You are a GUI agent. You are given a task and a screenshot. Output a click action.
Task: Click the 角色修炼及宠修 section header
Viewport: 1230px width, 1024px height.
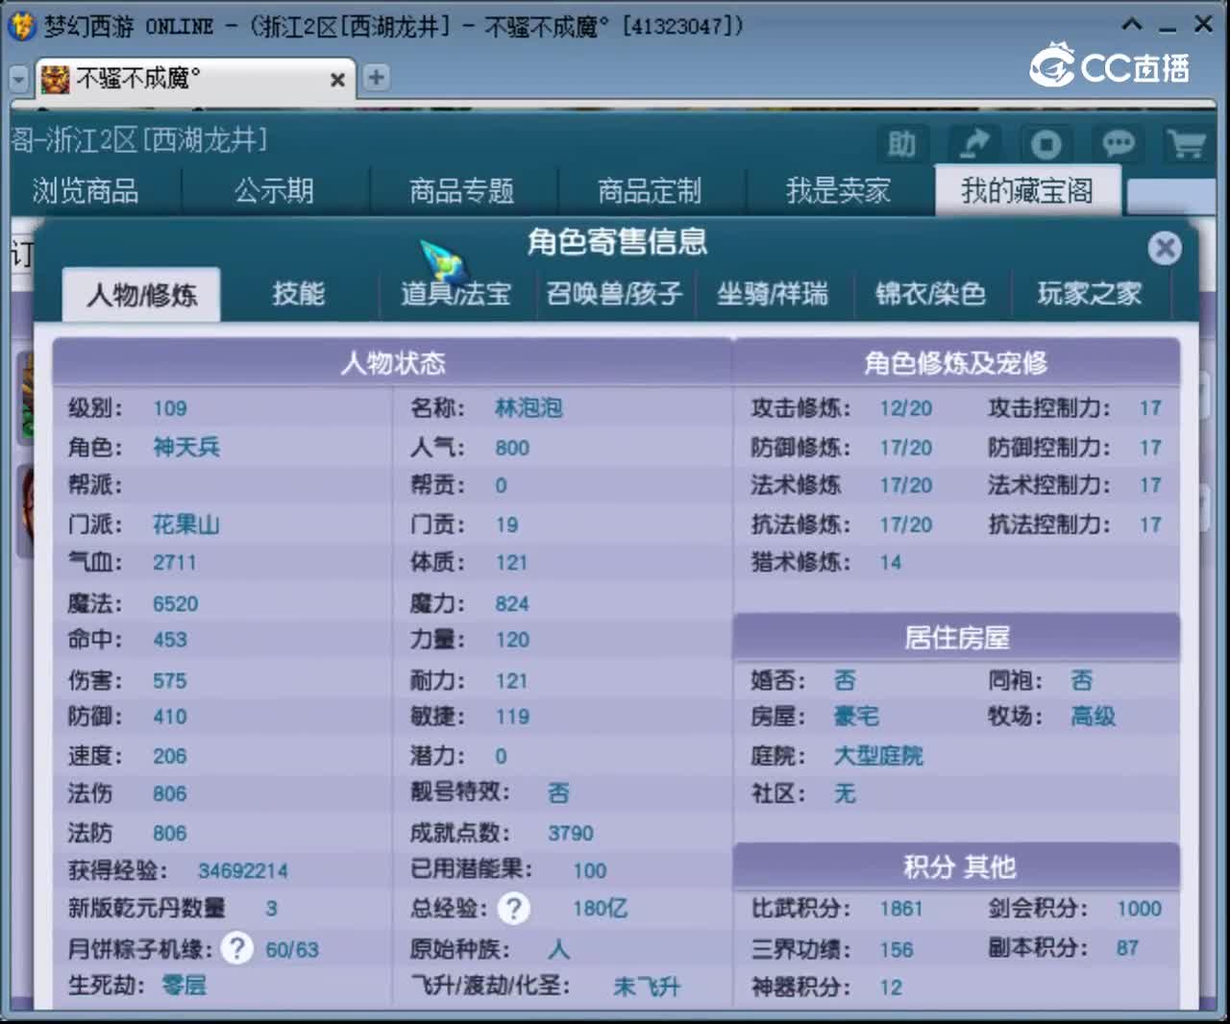[956, 363]
